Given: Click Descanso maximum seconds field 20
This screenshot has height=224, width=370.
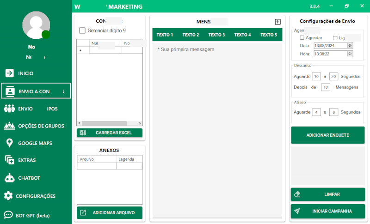Looking at the screenshot, I should coord(333,76).
